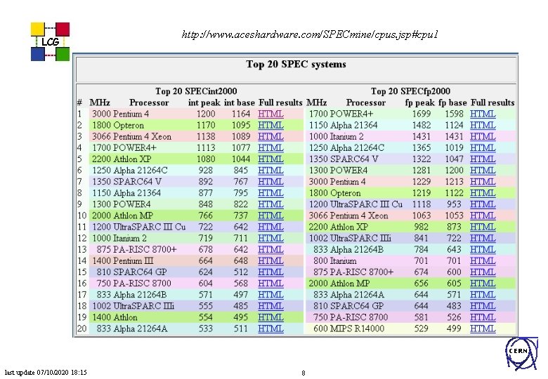Open HTML results for 3066 Pentium 4 Xeon SPECint
The width and height of the screenshot is (548, 379).
pos(270,136)
